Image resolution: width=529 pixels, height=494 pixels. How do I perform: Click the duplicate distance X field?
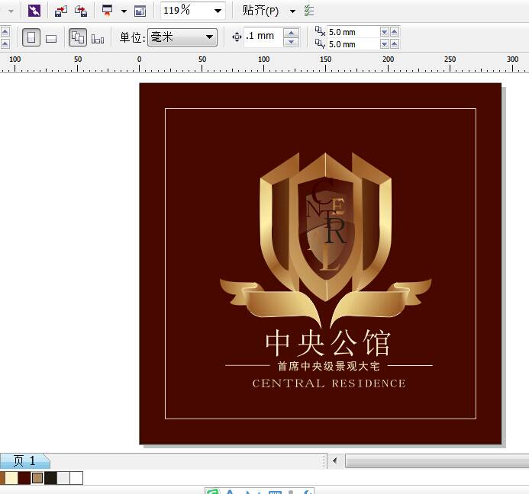pos(353,32)
